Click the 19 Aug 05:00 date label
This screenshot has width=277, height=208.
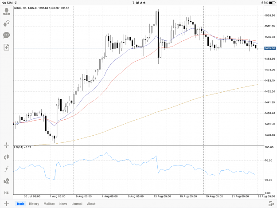214,196
